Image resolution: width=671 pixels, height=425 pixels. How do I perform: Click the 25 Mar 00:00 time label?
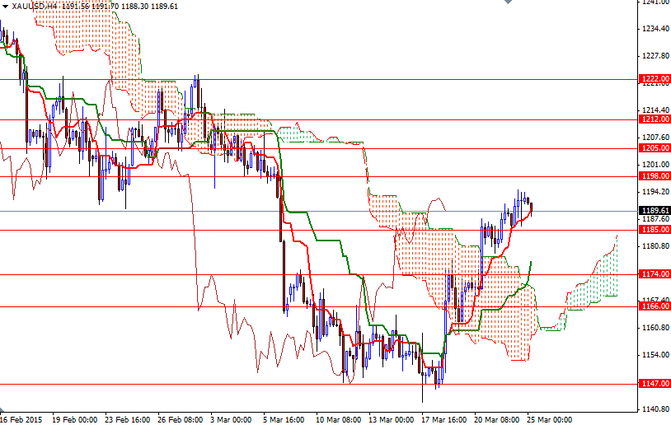(x=551, y=418)
